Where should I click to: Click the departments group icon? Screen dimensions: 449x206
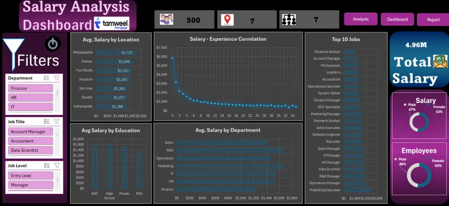[289, 19]
